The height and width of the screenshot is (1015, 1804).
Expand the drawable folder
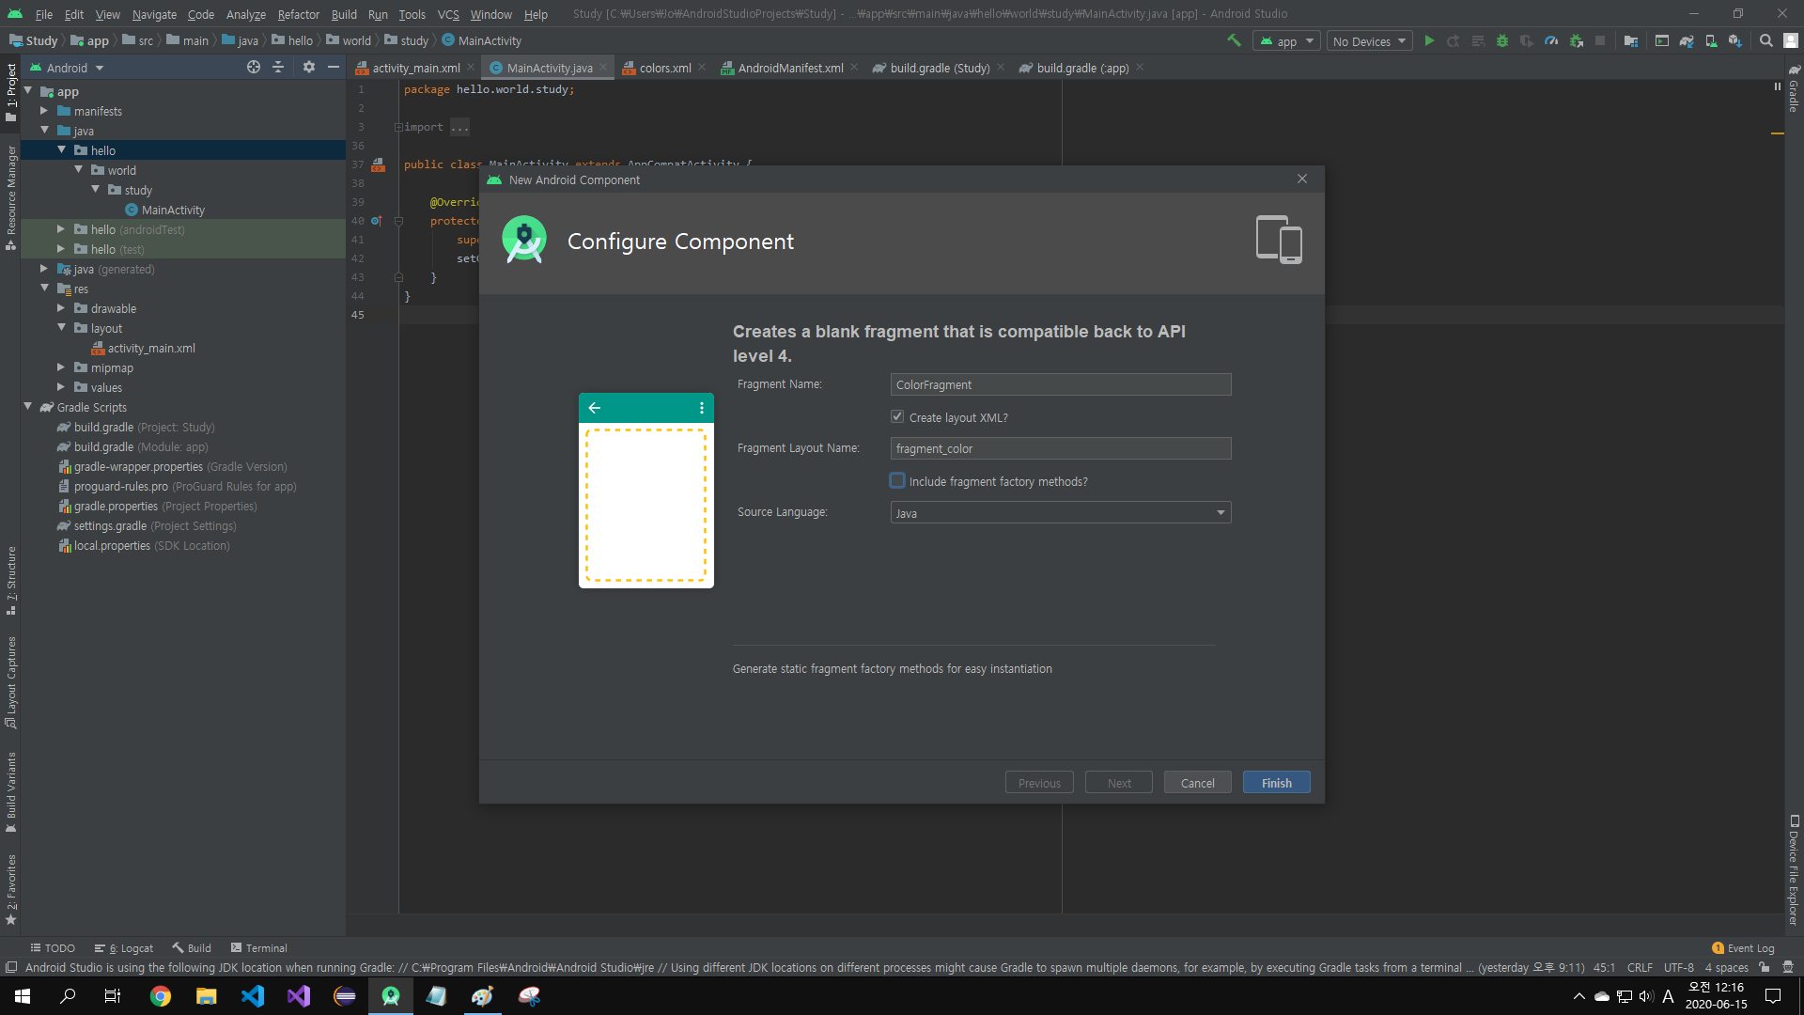tap(61, 308)
